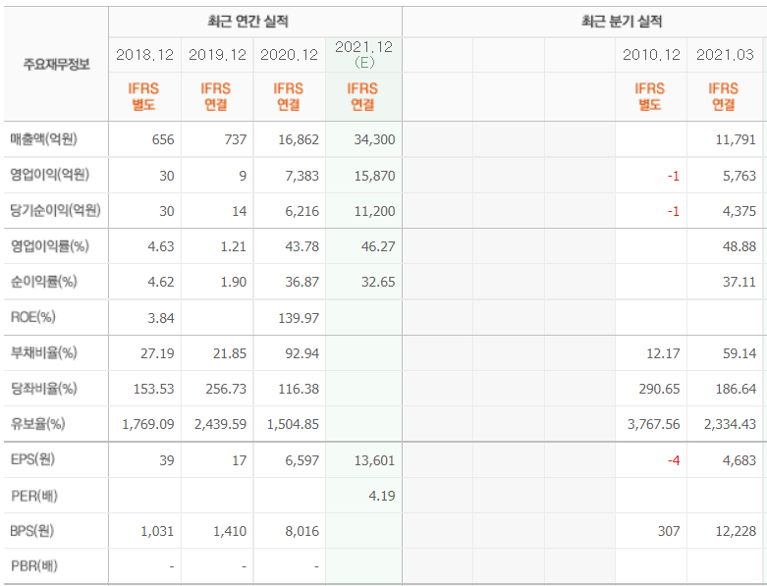This screenshot has width=767, height=586.
Task: Click the red EPS value -4
Action: [x=674, y=460]
